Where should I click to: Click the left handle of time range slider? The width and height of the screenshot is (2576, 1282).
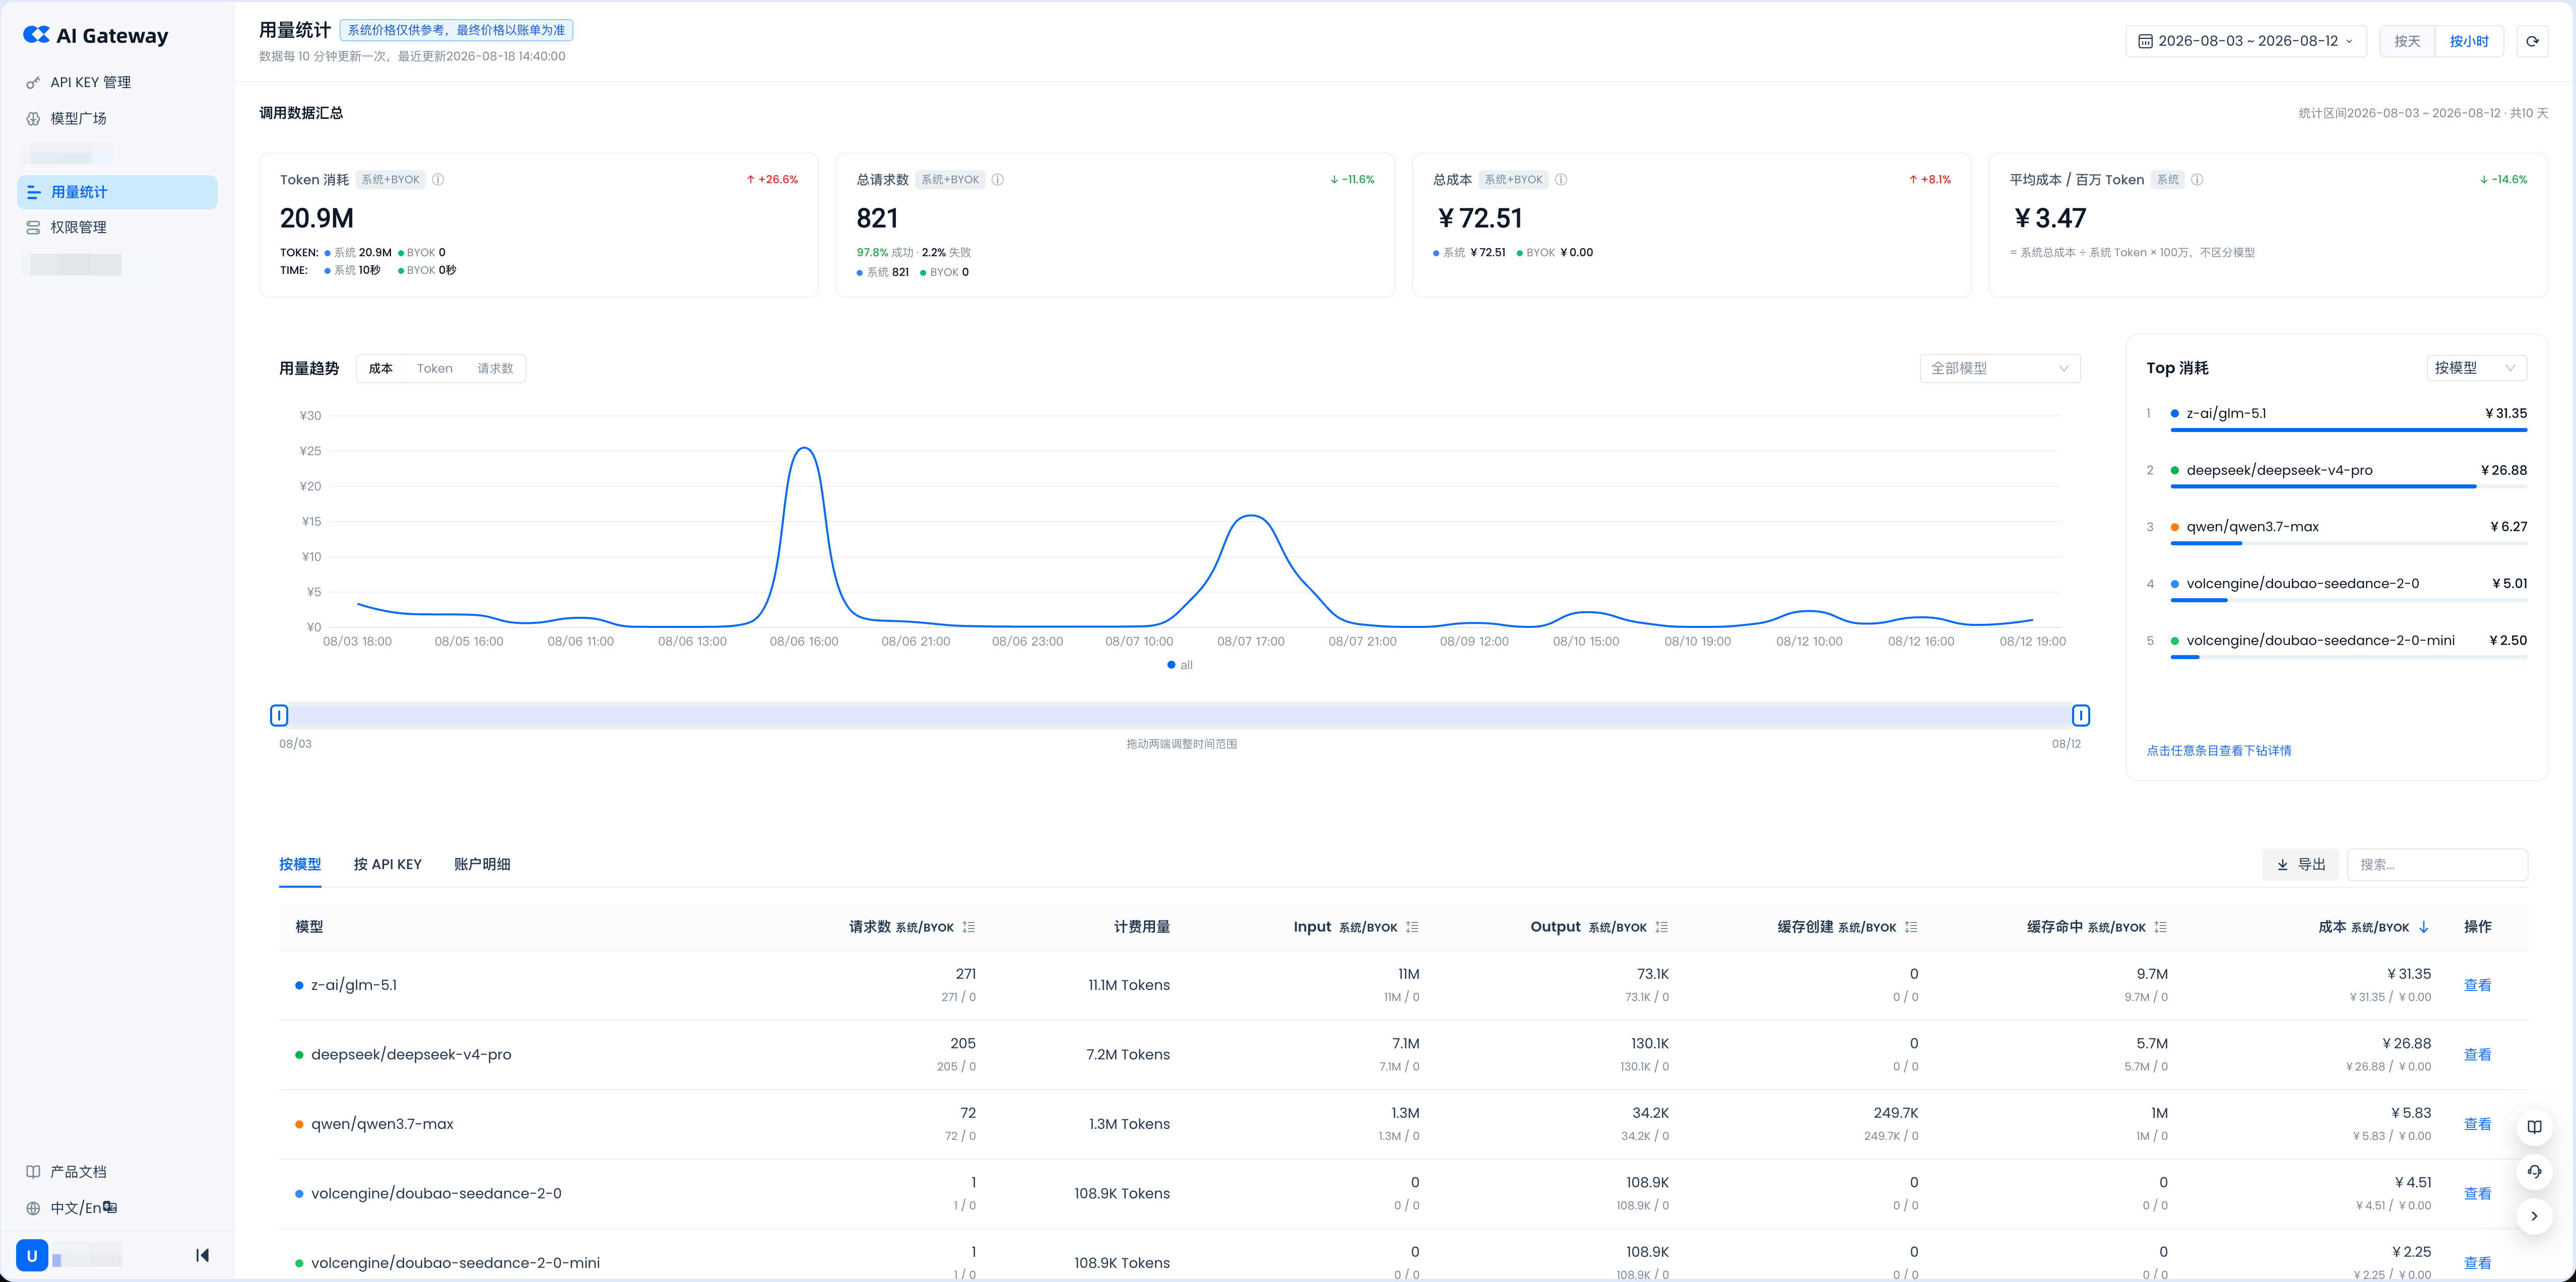pos(279,716)
